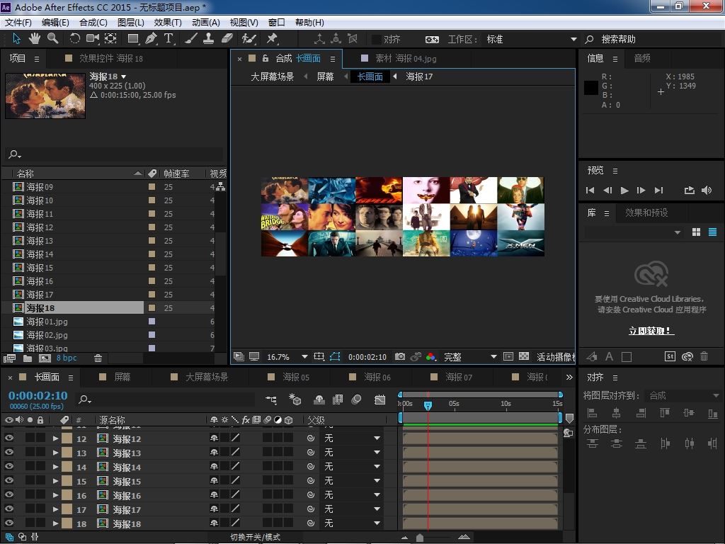Select the Rectangle shape tool
Viewport: 725px width, 544px height.
point(133,39)
